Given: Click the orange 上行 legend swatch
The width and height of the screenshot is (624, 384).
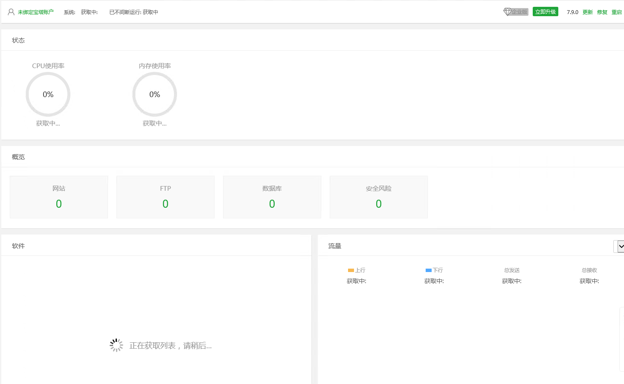Looking at the screenshot, I should pyautogui.click(x=351, y=270).
